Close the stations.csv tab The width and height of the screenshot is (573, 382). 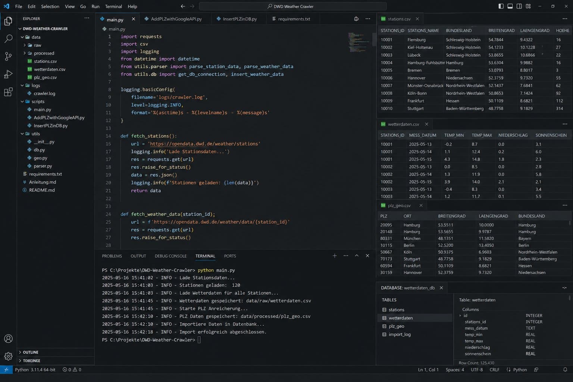tap(417, 19)
